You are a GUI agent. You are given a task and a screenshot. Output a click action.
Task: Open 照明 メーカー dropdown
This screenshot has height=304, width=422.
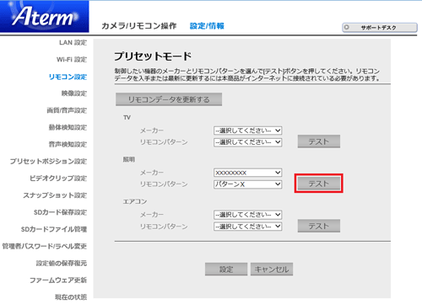(248, 173)
